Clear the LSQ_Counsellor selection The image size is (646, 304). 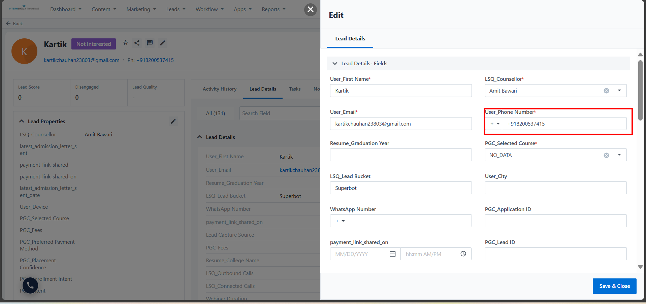(x=606, y=91)
